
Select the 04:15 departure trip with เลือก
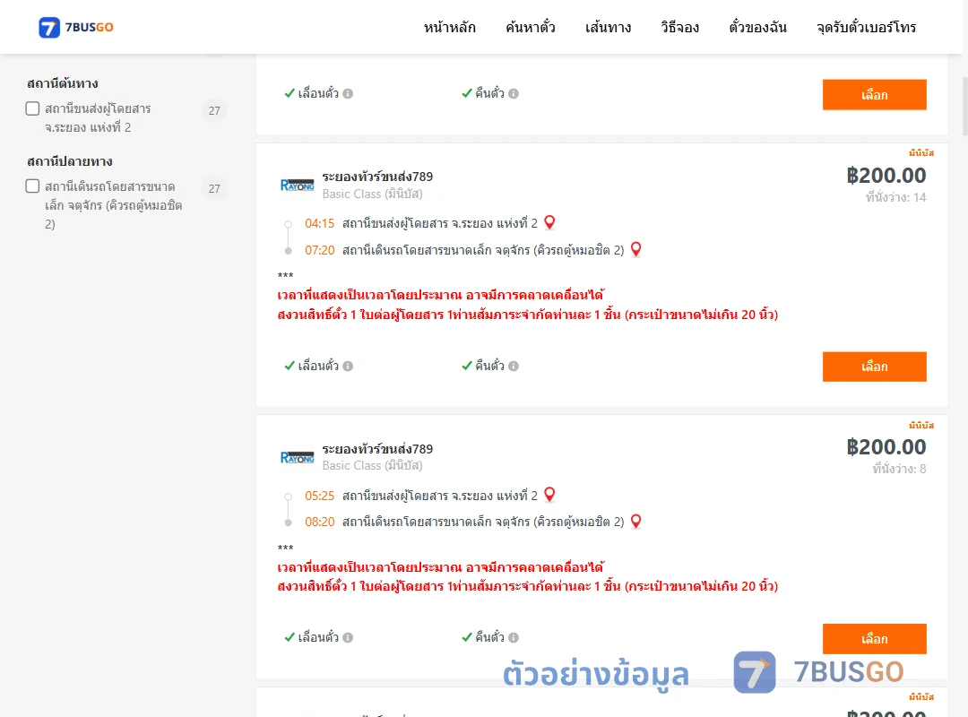pos(874,367)
